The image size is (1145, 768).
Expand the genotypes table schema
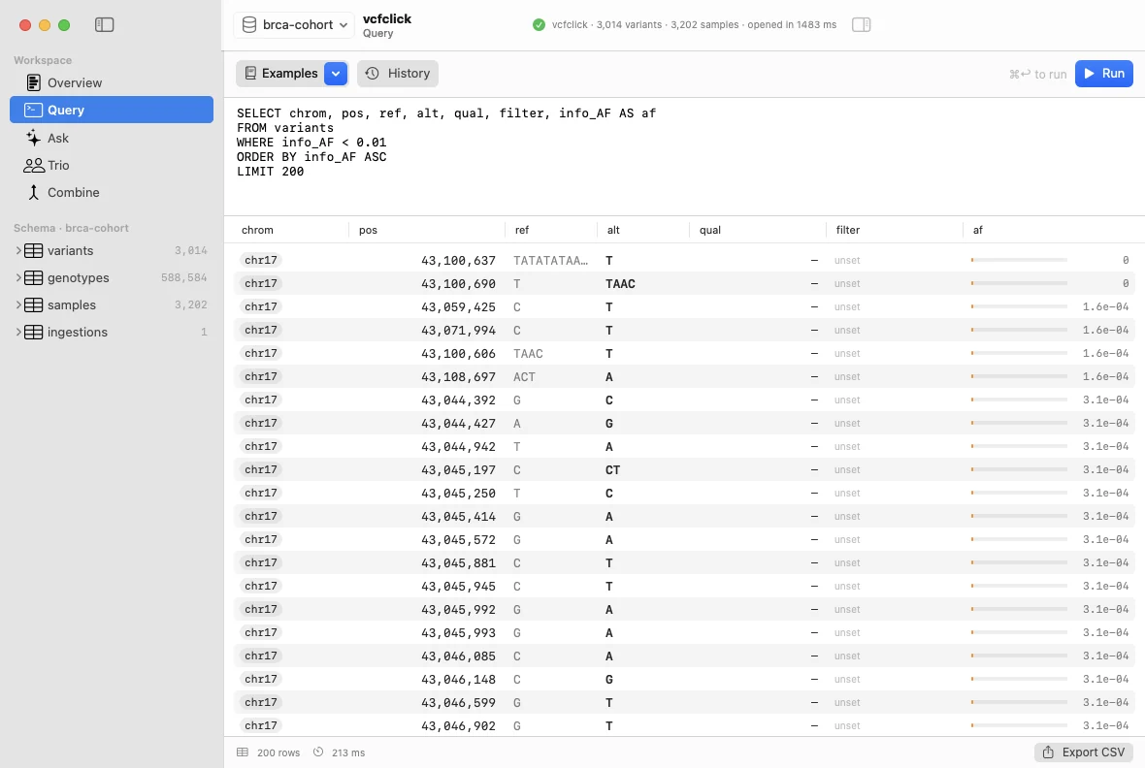[x=18, y=277]
